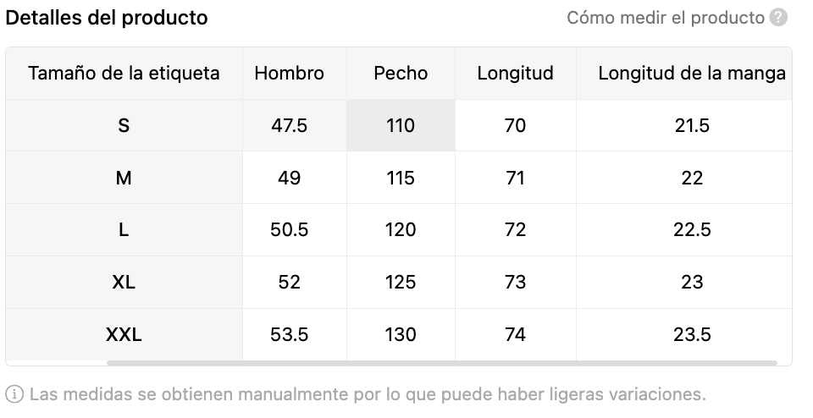Viewport: 813px width, 418px height.
Task: Click the size XXL row label
Action: point(124,334)
